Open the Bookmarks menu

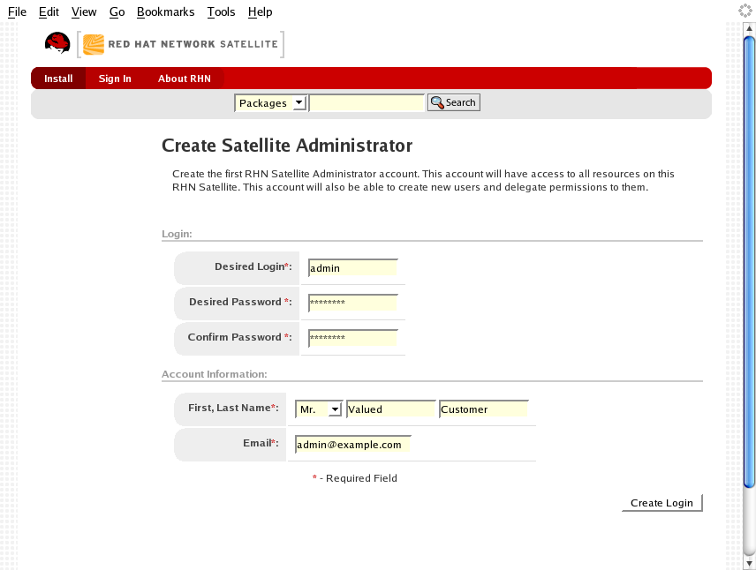point(165,11)
